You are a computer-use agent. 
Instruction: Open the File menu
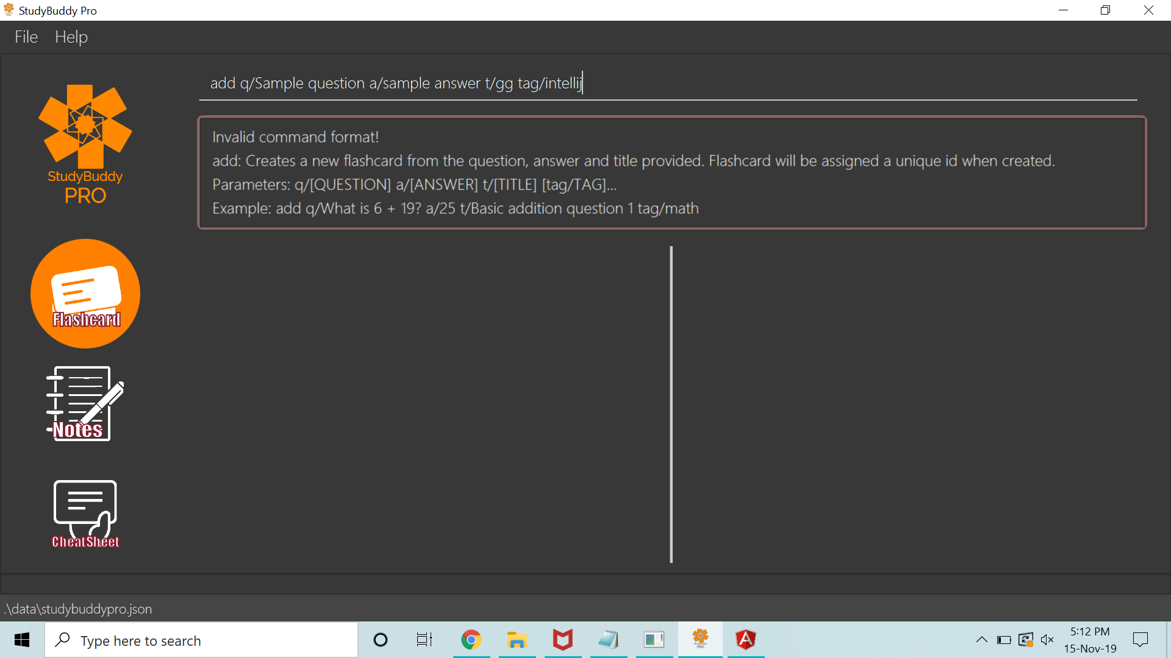pos(26,37)
